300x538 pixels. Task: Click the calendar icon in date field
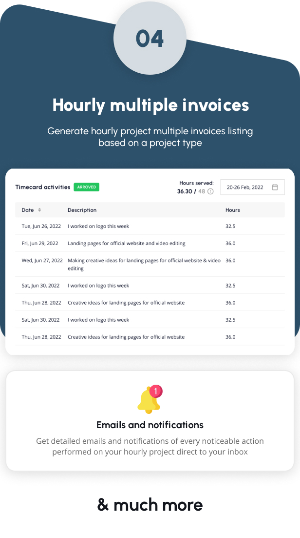click(x=275, y=187)
